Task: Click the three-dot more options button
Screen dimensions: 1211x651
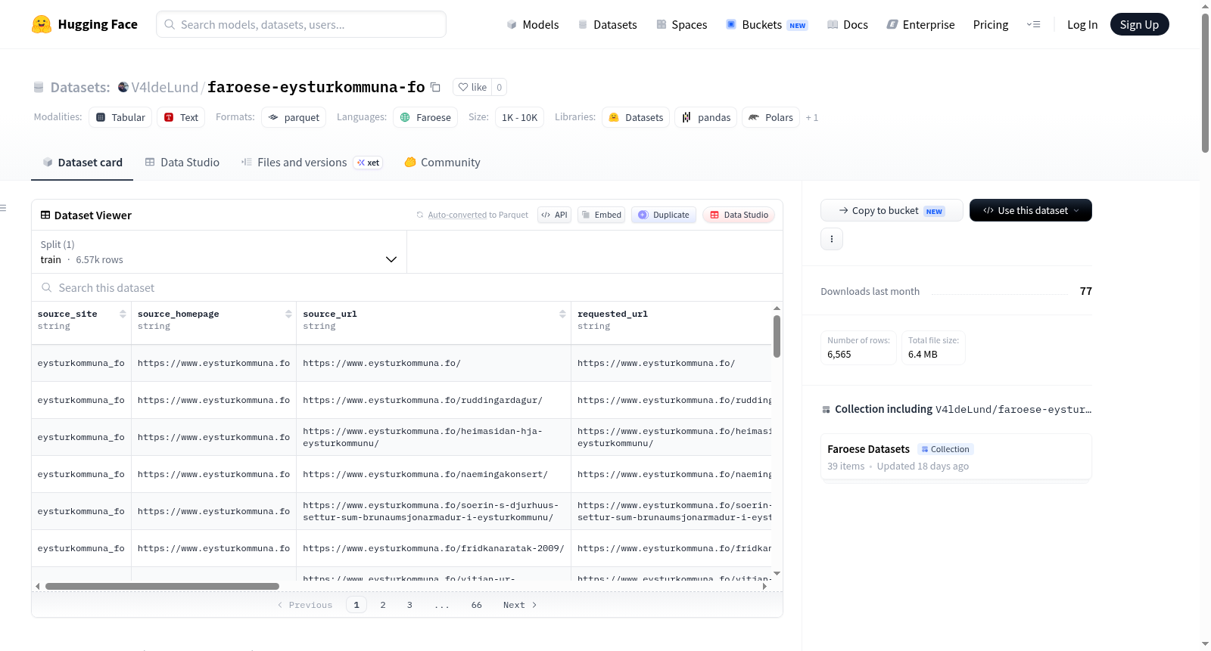Action: (x=832, y=239)
